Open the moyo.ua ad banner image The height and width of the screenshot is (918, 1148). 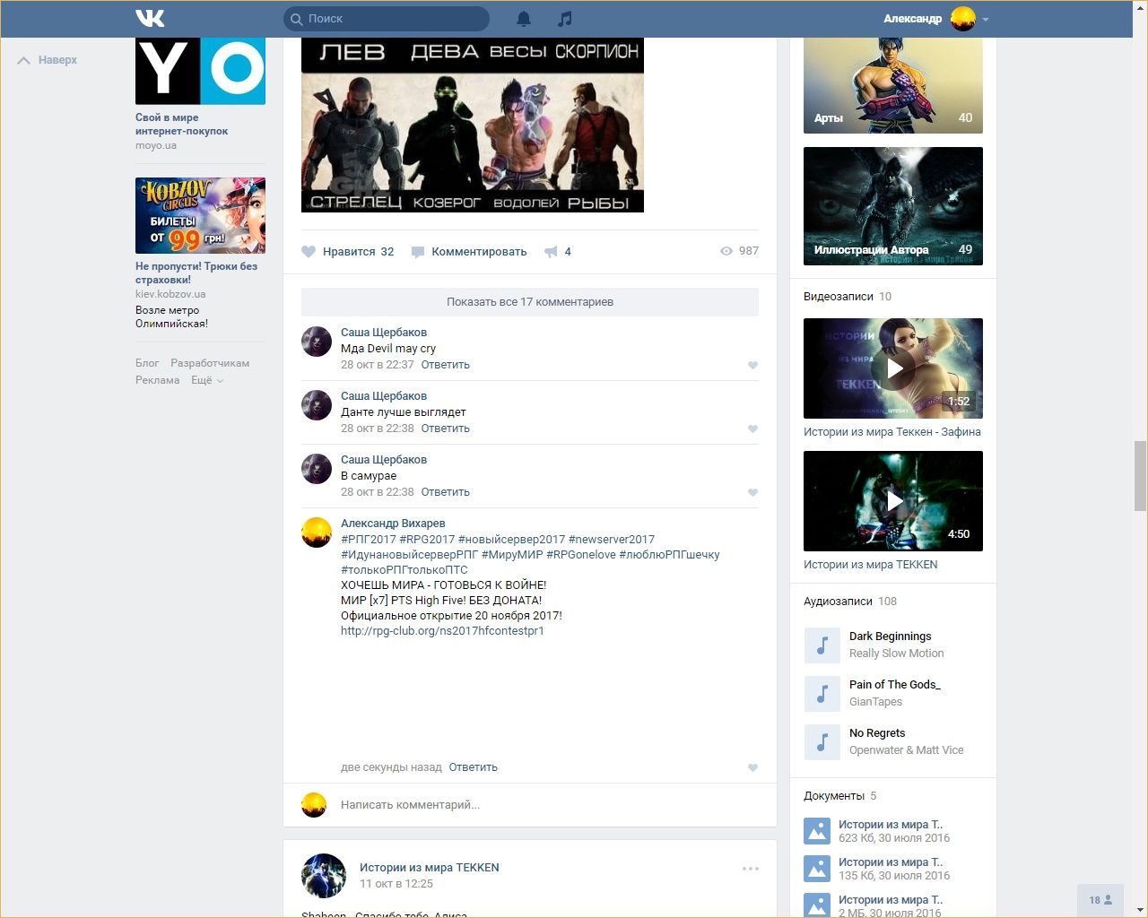pyautogui.click(x=200, y=71)
